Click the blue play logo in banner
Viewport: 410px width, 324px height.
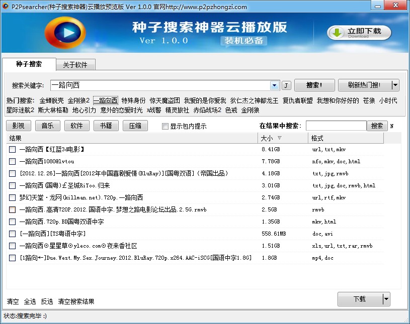pyautogui.click(x=65, y=33)
